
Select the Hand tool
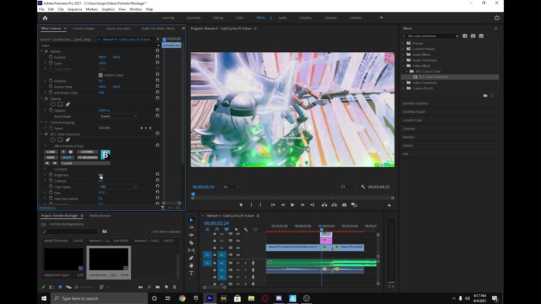pos(191,266)
